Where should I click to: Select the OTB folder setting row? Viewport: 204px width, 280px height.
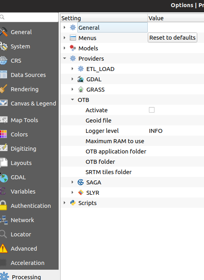(132, 162)
